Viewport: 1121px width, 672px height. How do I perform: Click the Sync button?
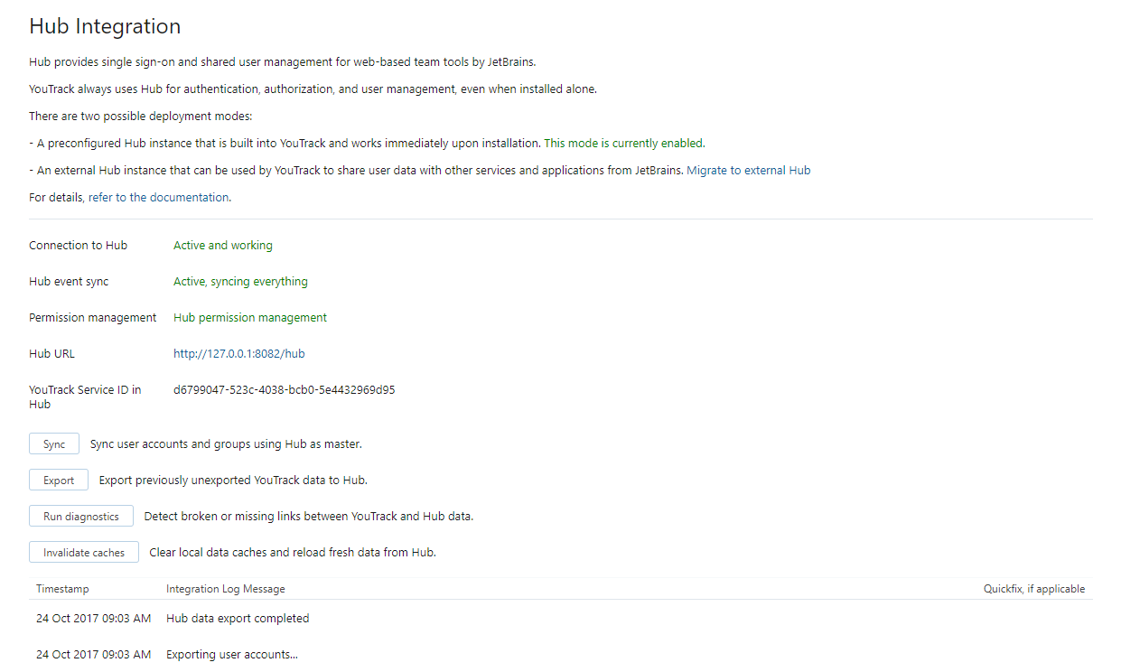point(54,444)
